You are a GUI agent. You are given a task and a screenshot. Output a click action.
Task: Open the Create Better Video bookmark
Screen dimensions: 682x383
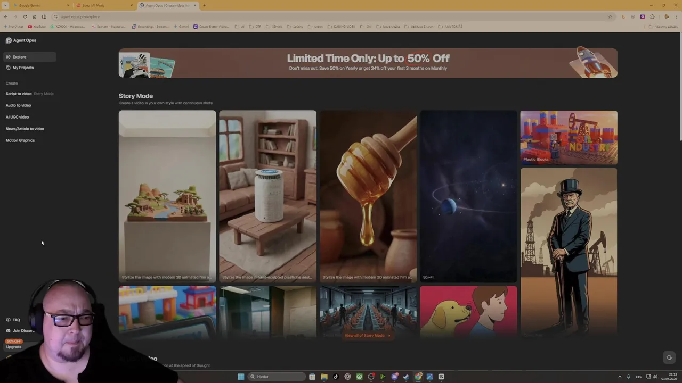(211, 27)
